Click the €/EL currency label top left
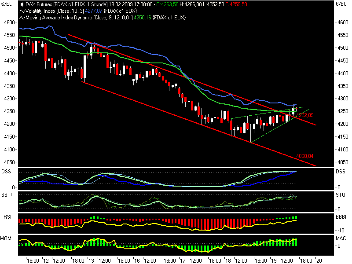This screenshot has width=352, height=264. click(6, 4)
